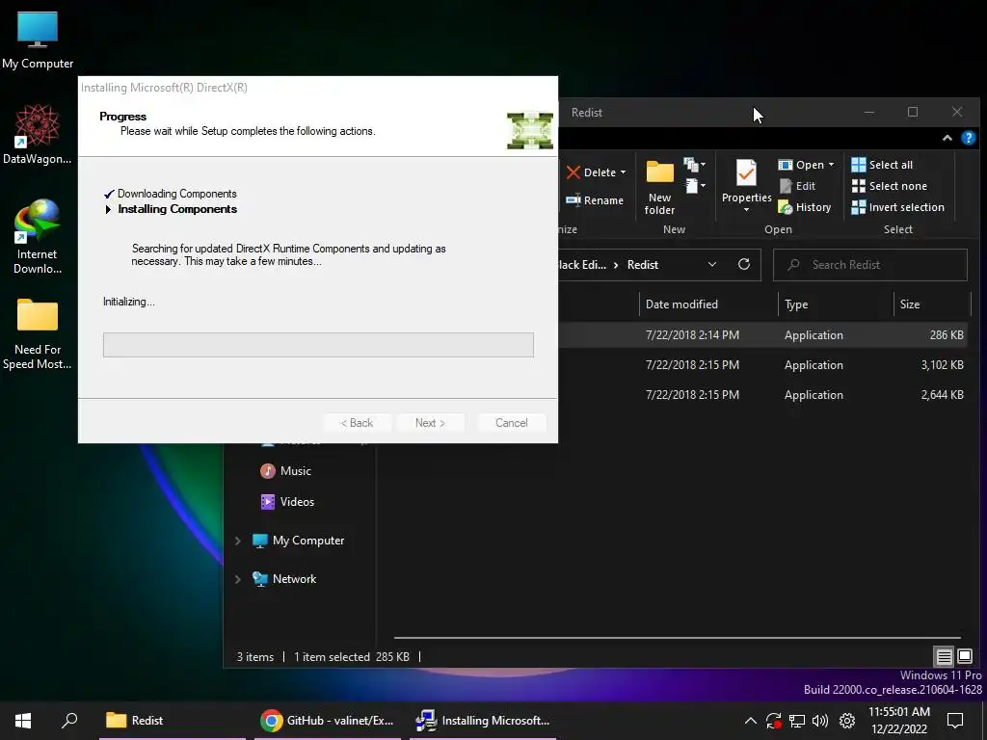Open My Computer desktop icon

coord(38,39)
